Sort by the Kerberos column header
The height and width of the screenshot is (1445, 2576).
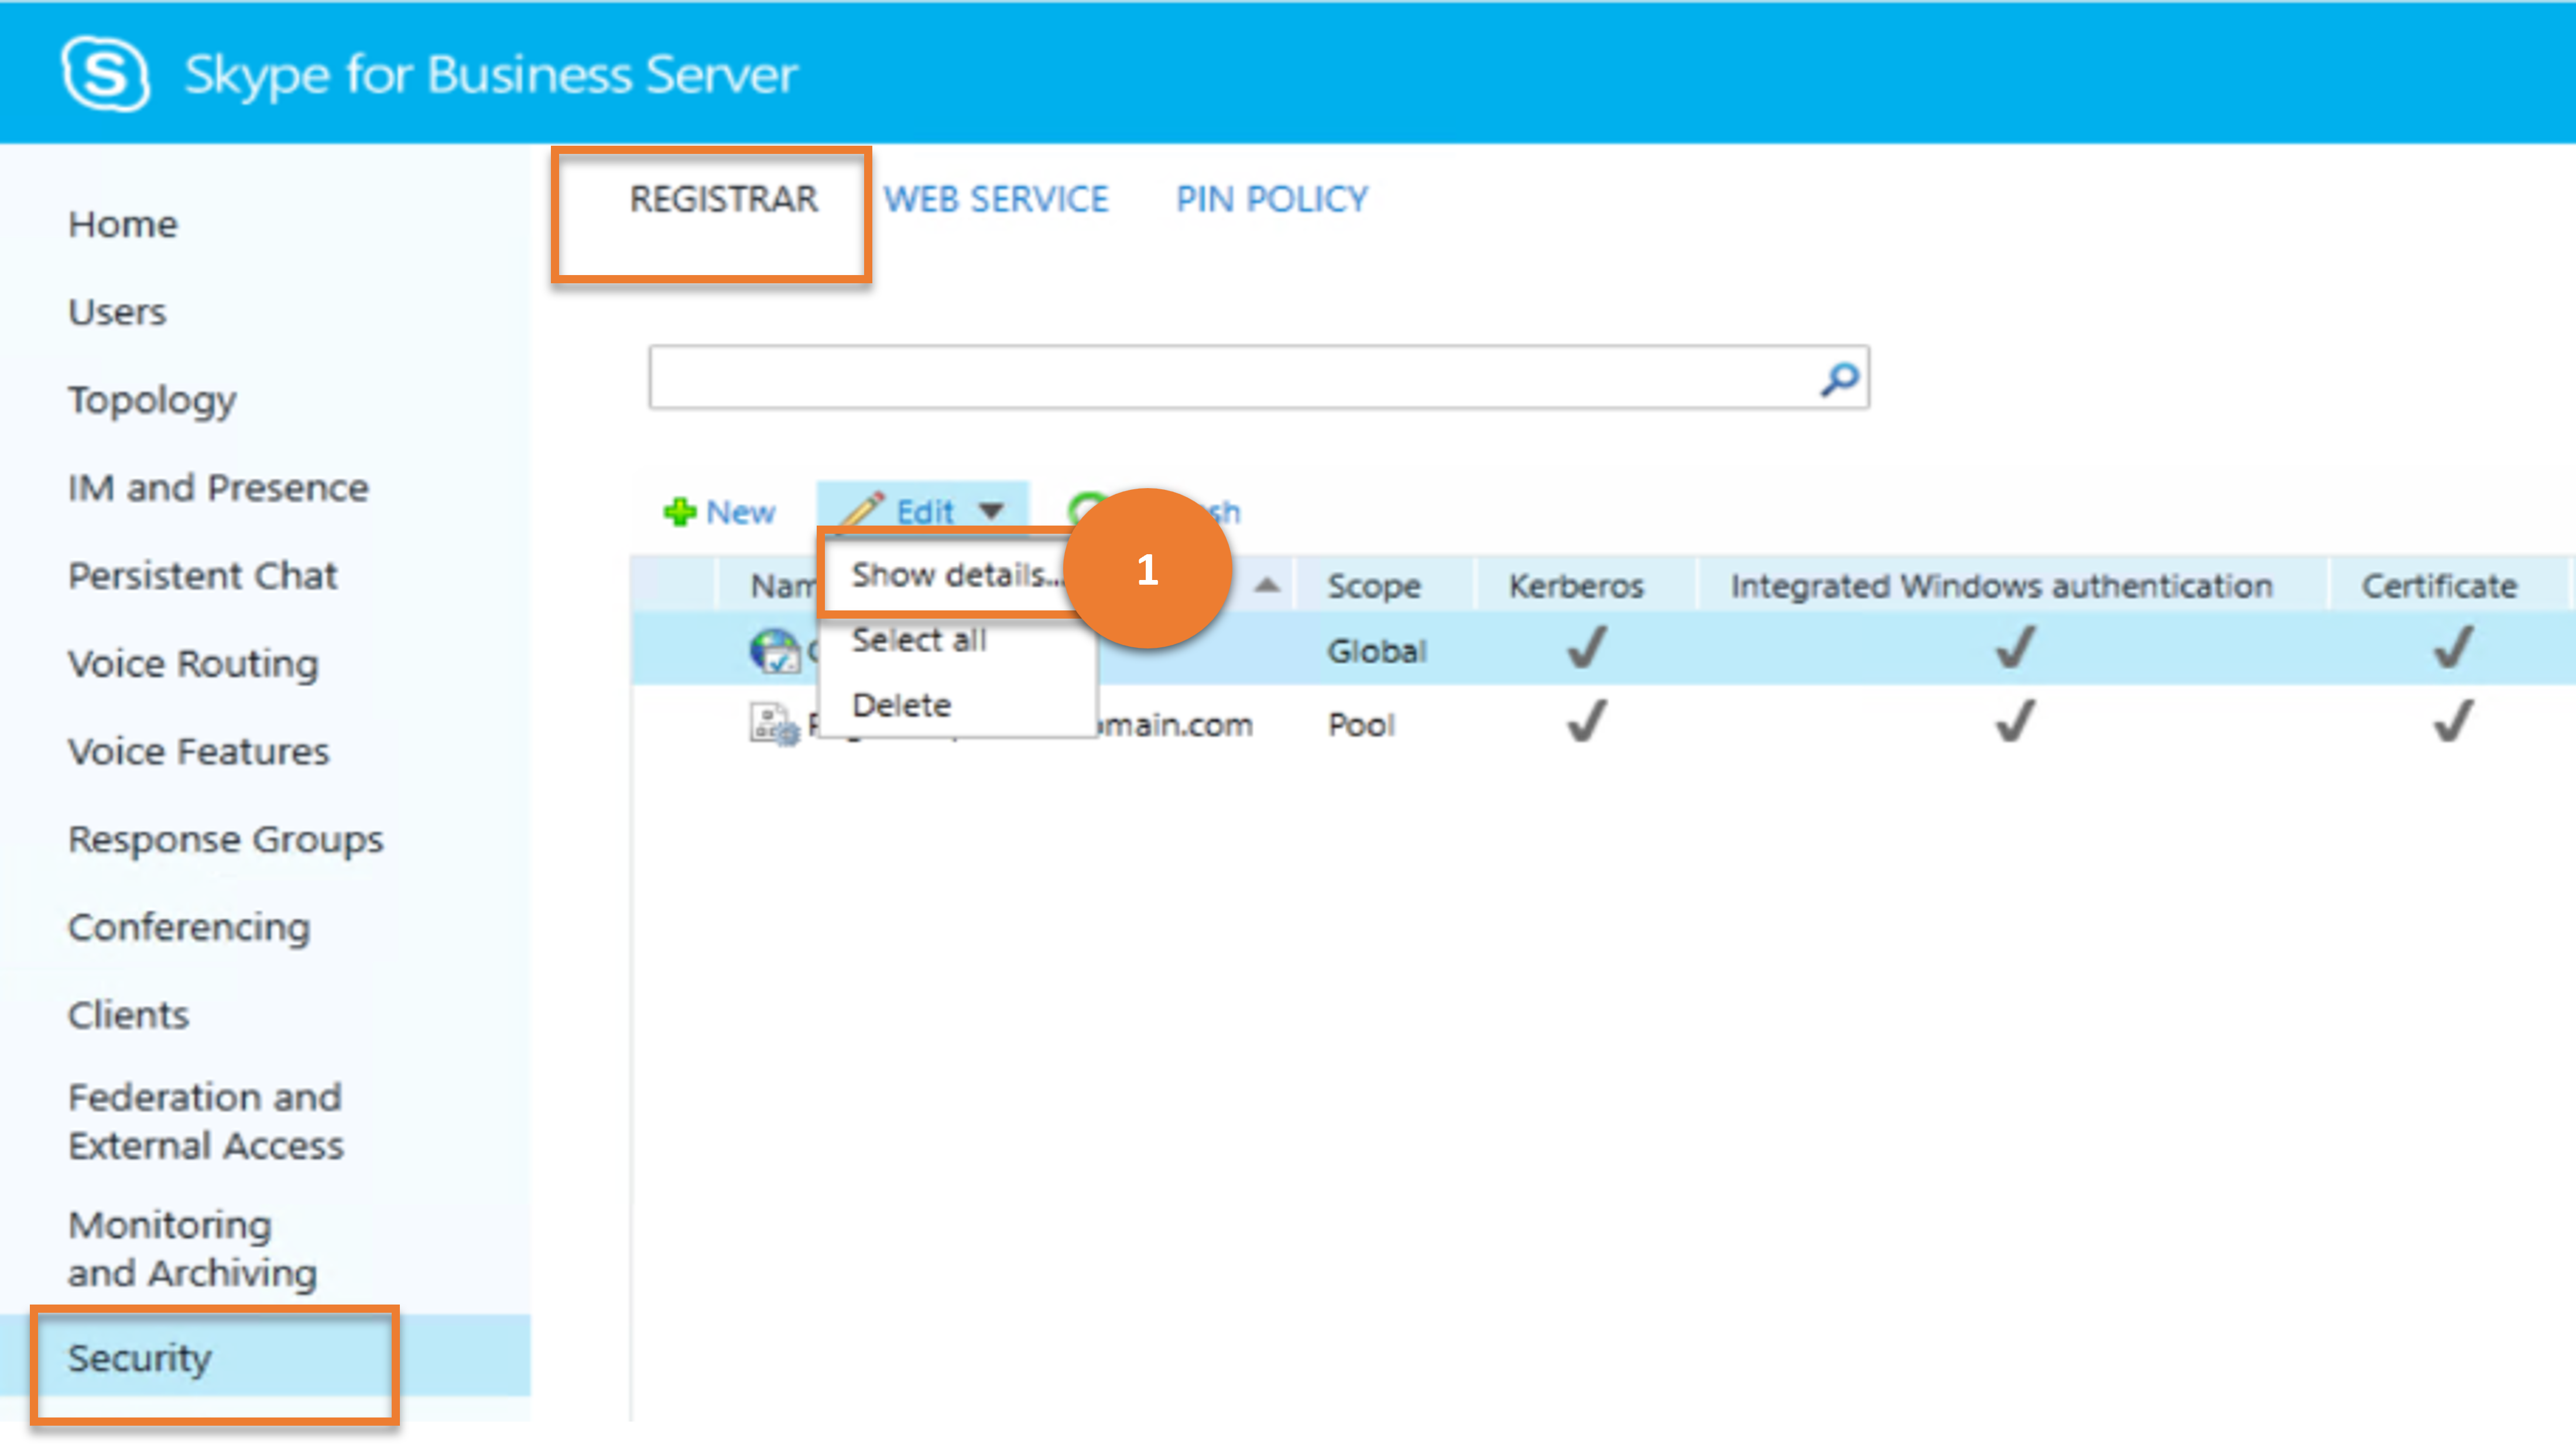click(1575, 586)
